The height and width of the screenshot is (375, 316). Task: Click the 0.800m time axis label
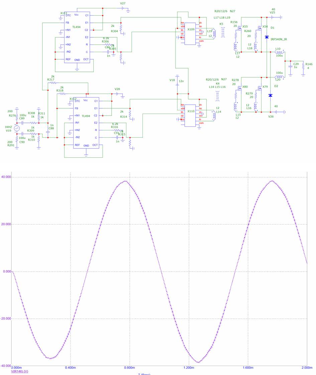click(129, 368)
